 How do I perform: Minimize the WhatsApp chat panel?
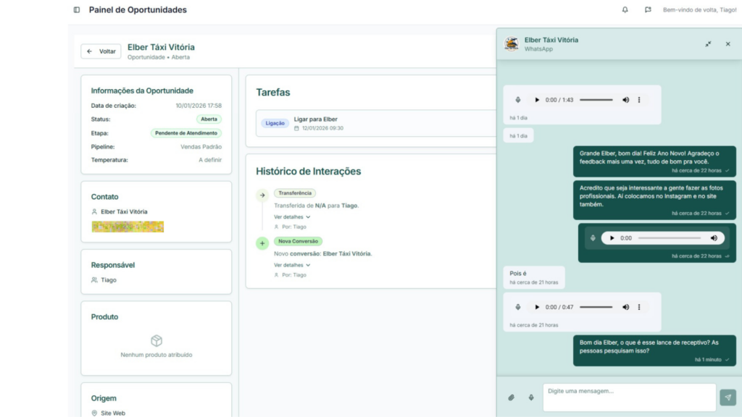(708, 44)
